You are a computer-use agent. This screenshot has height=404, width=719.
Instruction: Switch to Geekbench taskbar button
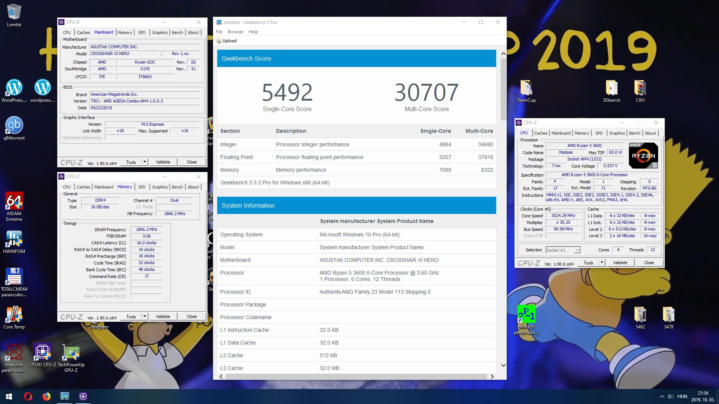coord(65,397)
